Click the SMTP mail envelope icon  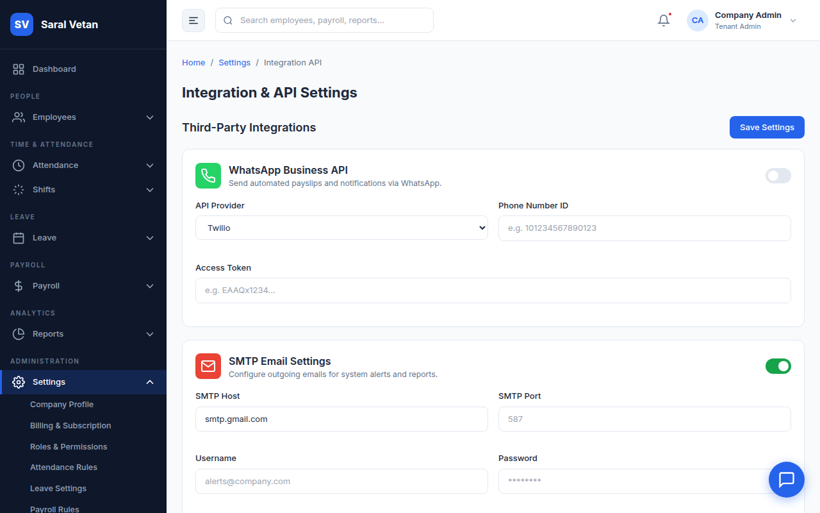point(208,366)
